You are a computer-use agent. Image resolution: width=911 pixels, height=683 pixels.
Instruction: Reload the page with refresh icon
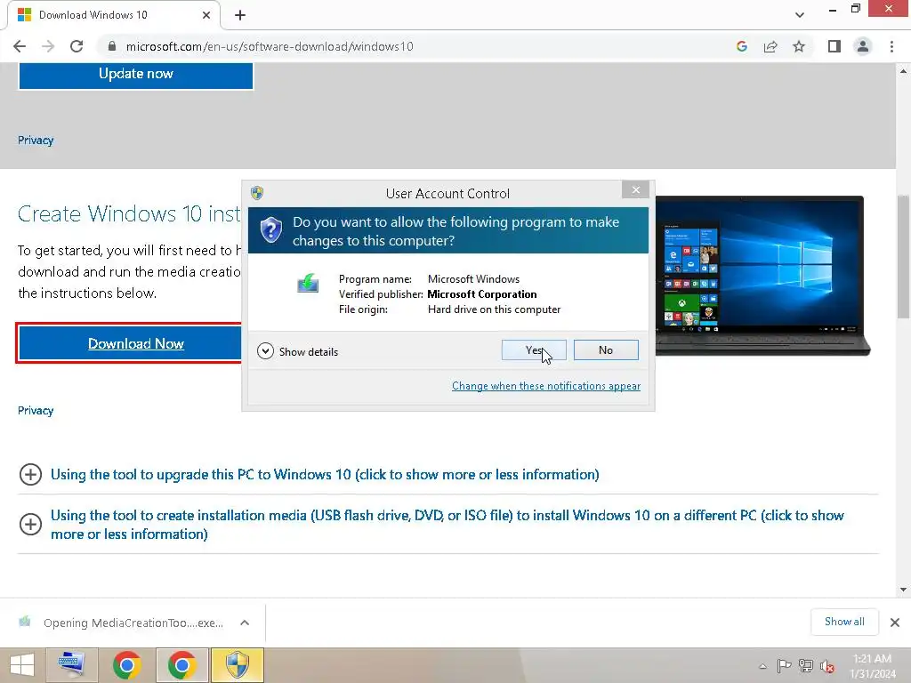(77, 46)
